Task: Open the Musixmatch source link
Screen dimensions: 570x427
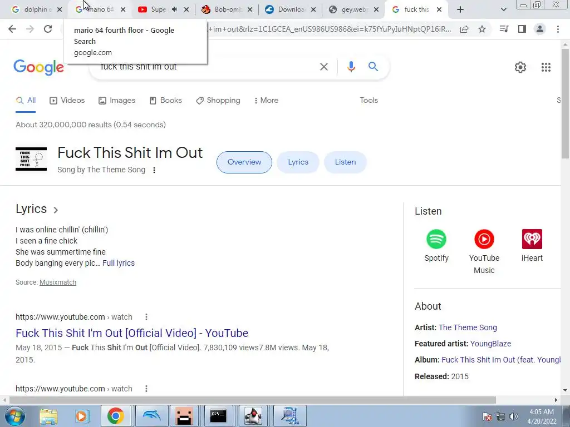Action: click(x=58, y=282)
